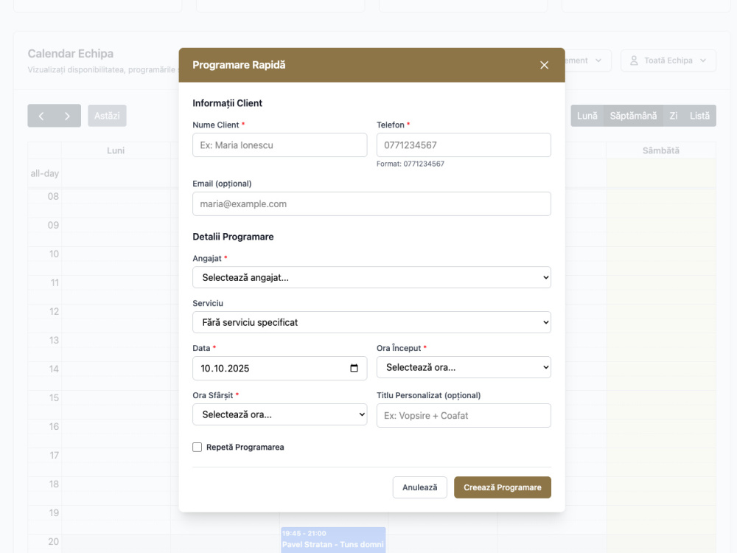
Task: Click the 12 hour label
Action: (x=54, y=311)
